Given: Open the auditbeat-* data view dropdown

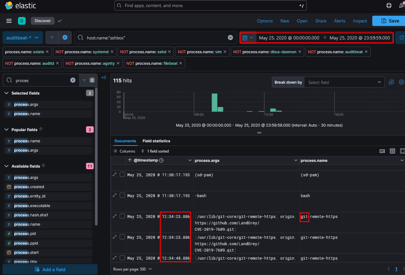Looking at the screenshot, I should 22,37.
